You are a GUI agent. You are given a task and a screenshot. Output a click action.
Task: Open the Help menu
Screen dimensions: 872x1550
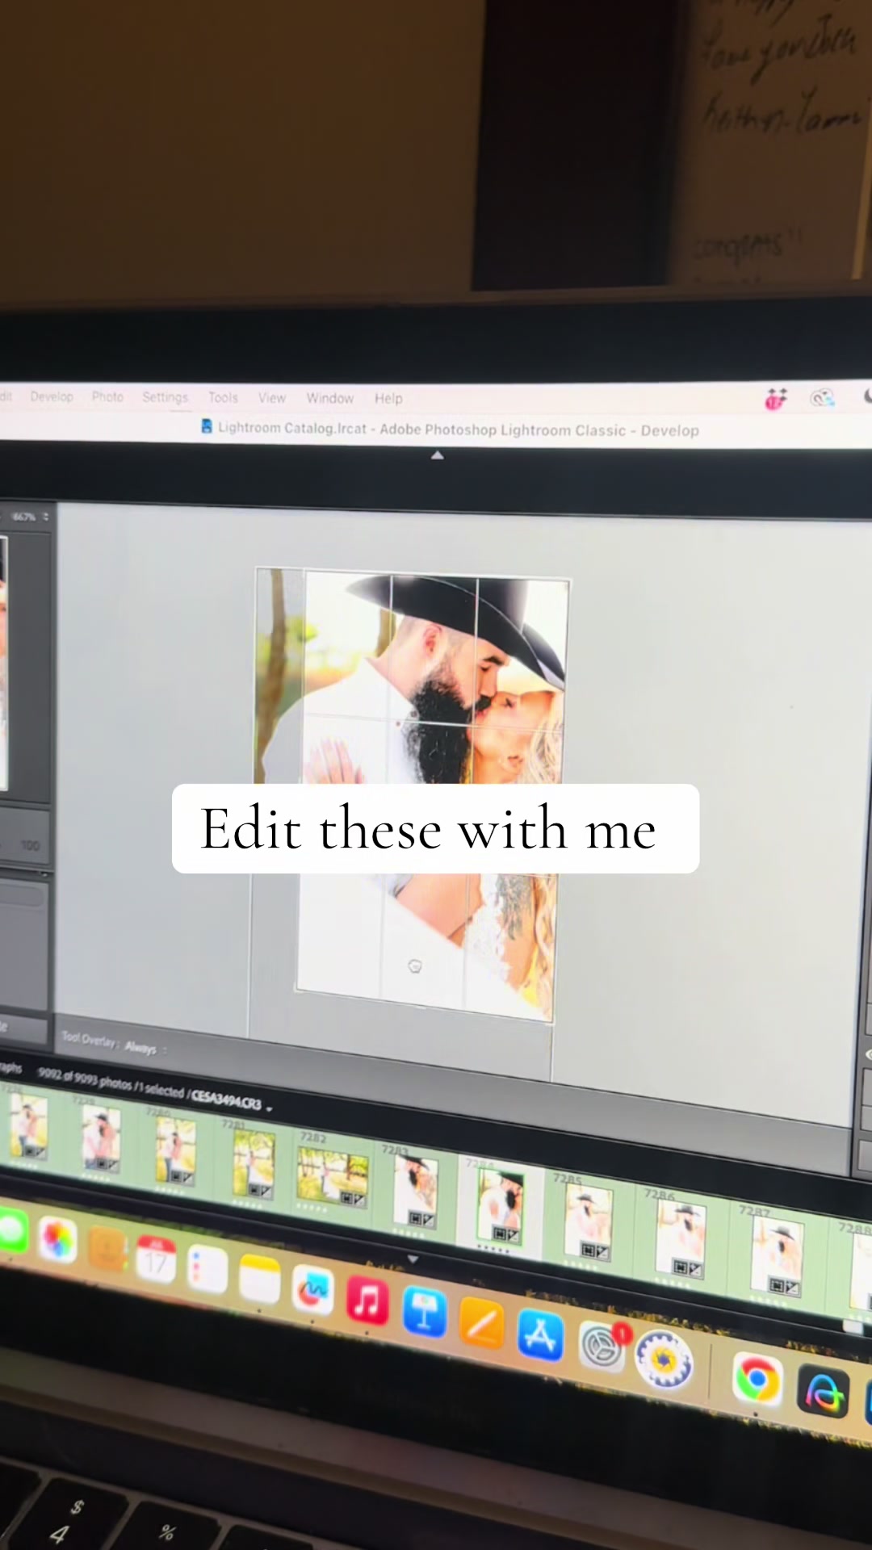tap(388, 398)
